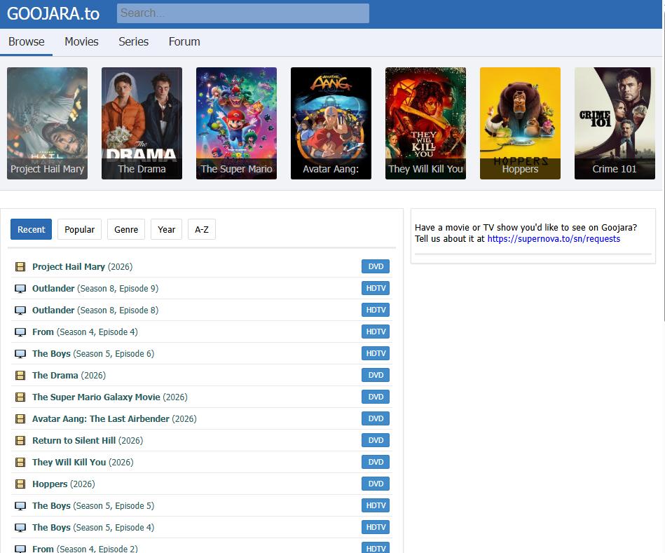This screenshot has height=553, width=665.
Task: Filter listings by Year
Action: point(166,229)
